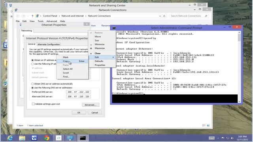The image size is (253, 142).
Task: Click the Search Network Connections box
Action: [189, 16]
